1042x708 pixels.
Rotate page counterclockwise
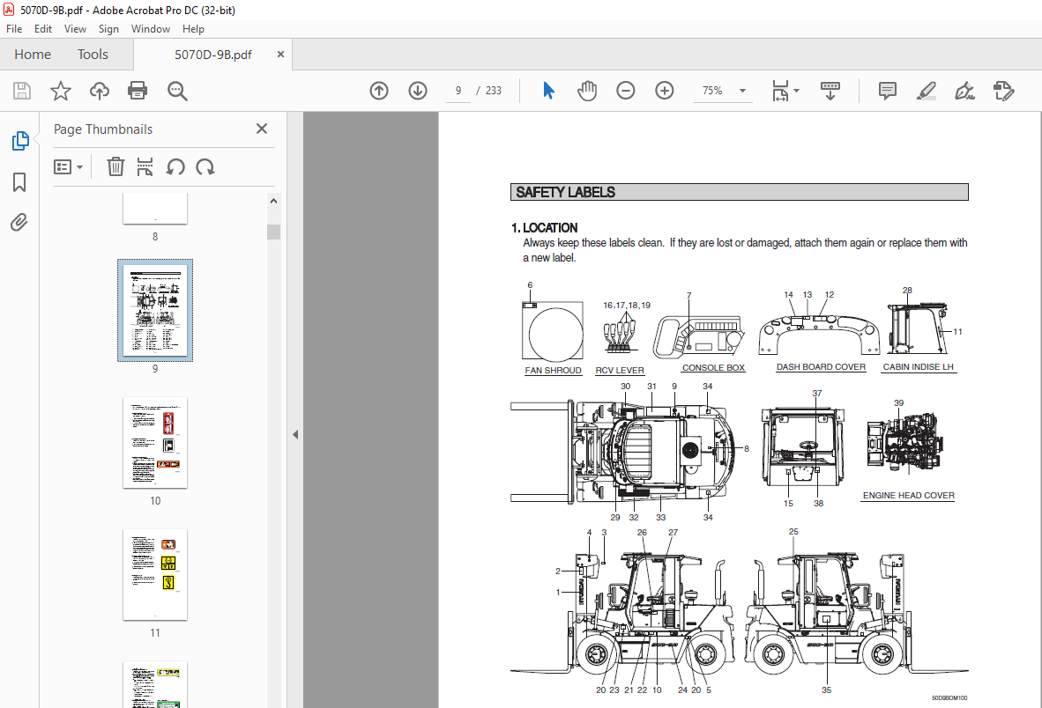[x=175, y=166]
